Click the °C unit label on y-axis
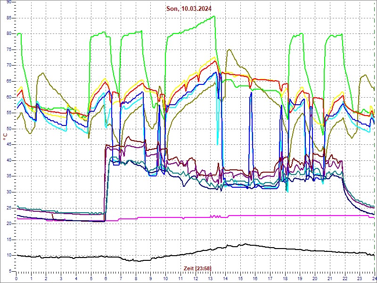Screen dimensions: 377x283 click(x=5, y=137)
